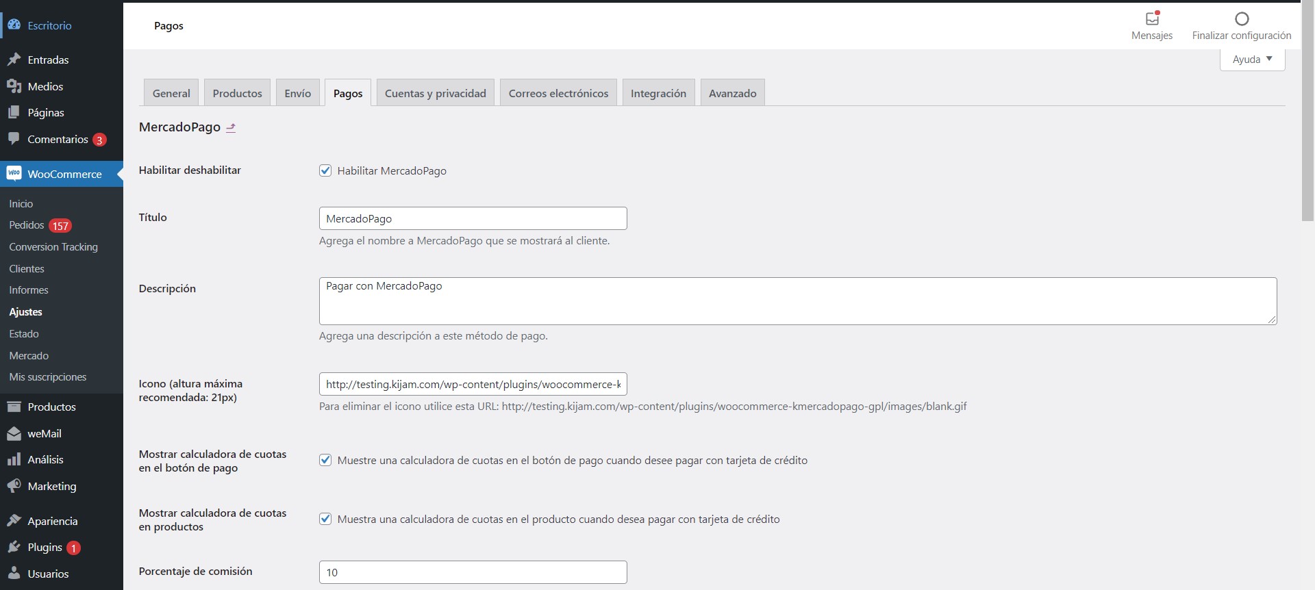The width and height of the screenshot is (1315, 590).
Task: Click the Finalizar configuración circle icon
Action: coord(1242,18)
